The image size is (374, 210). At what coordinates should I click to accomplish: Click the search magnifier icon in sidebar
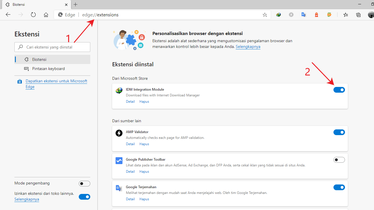[x=20, y=47]
